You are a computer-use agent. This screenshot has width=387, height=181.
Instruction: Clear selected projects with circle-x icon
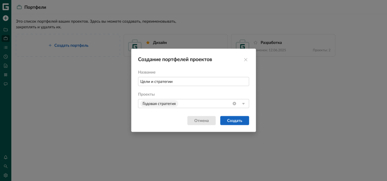pos(234,104)
